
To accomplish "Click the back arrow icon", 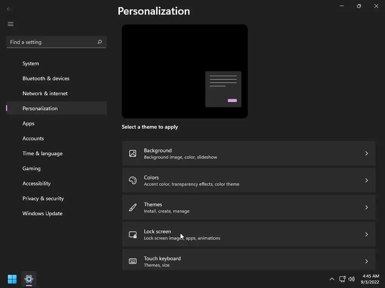I will coord(9,9).
